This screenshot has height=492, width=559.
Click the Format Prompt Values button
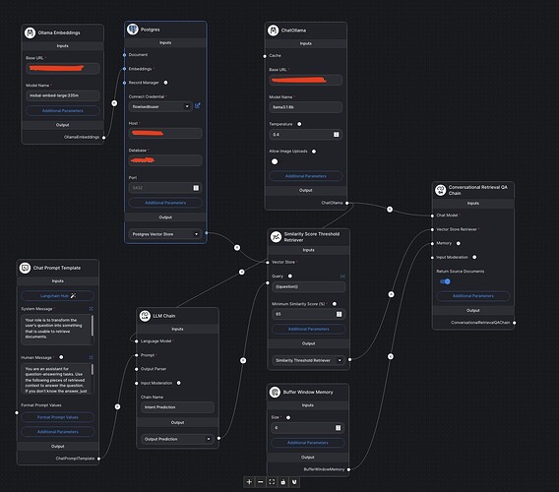(x=57, y=417)
